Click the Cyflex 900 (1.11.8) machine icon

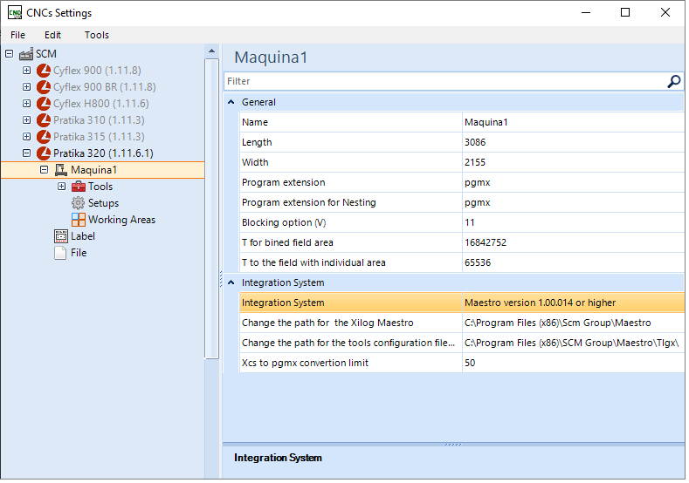(44, 71)
